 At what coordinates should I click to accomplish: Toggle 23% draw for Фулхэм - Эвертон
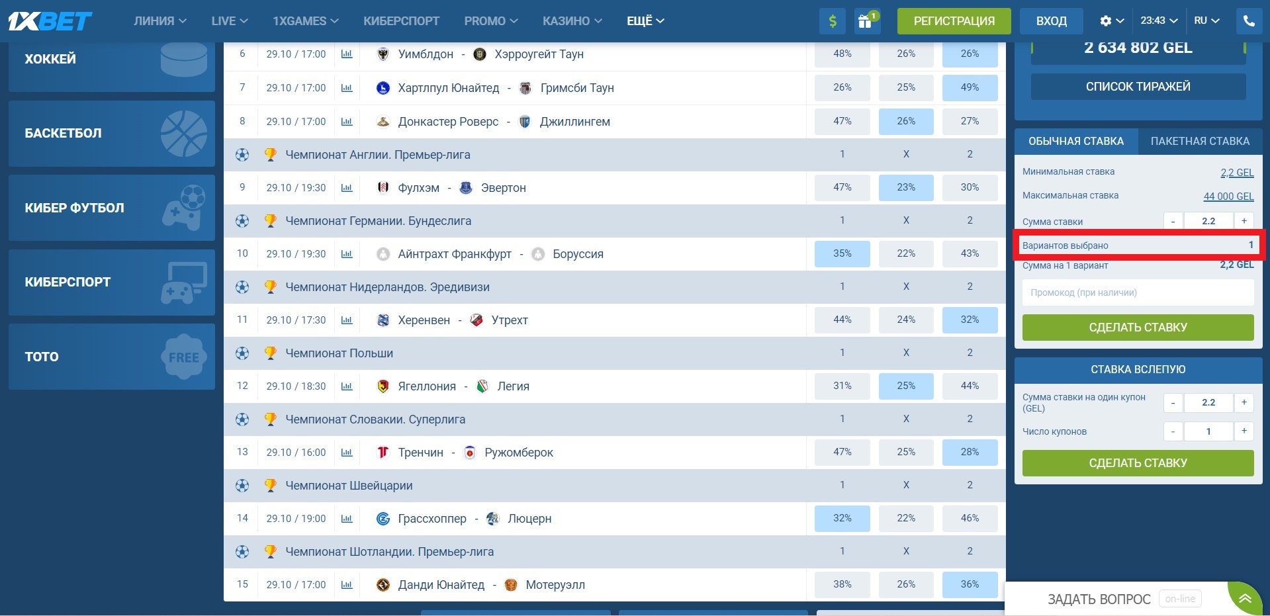(906, 187)
